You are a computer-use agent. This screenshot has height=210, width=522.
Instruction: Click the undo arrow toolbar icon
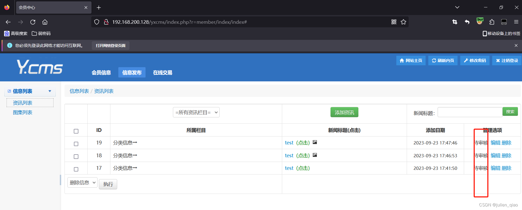467,22
